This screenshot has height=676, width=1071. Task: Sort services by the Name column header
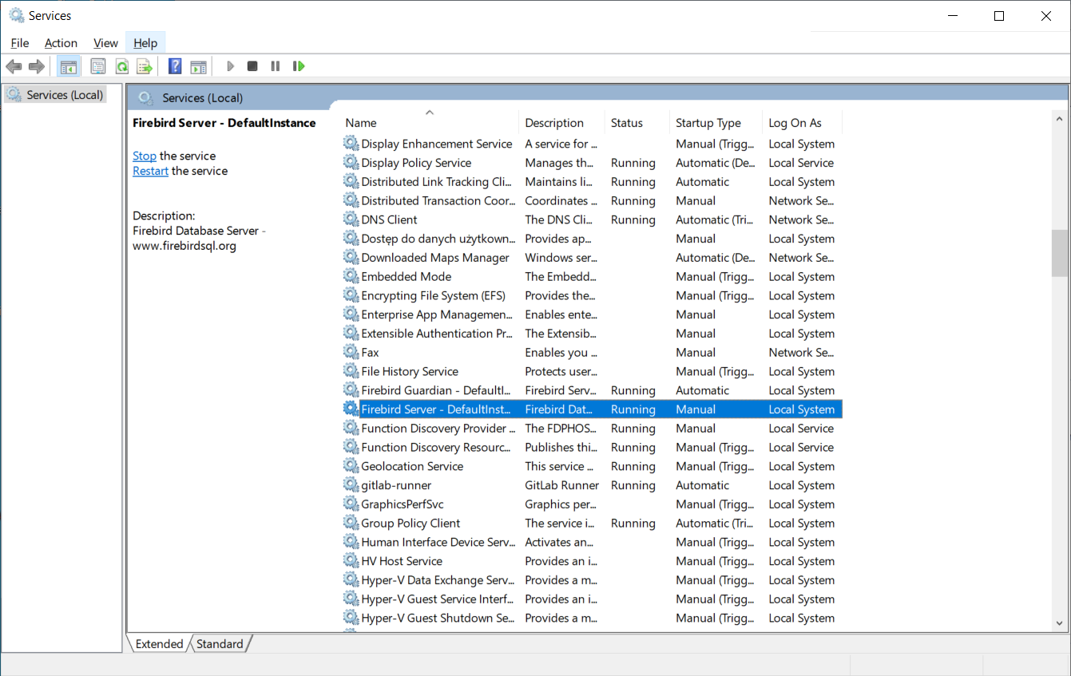429,123
